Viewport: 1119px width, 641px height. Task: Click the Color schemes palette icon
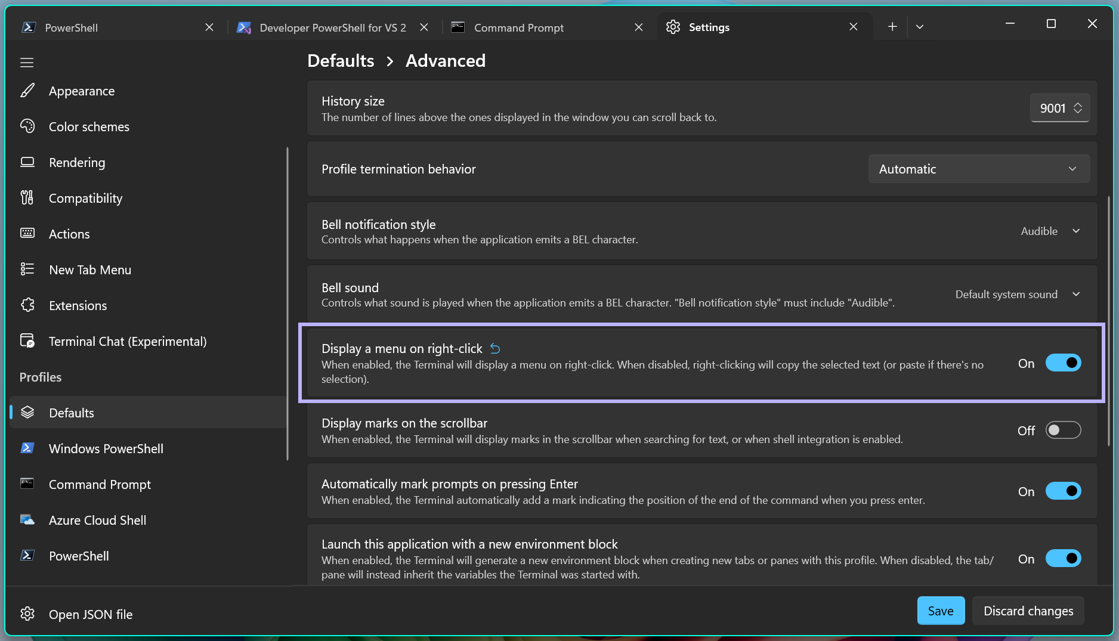[x=27, y=126]
